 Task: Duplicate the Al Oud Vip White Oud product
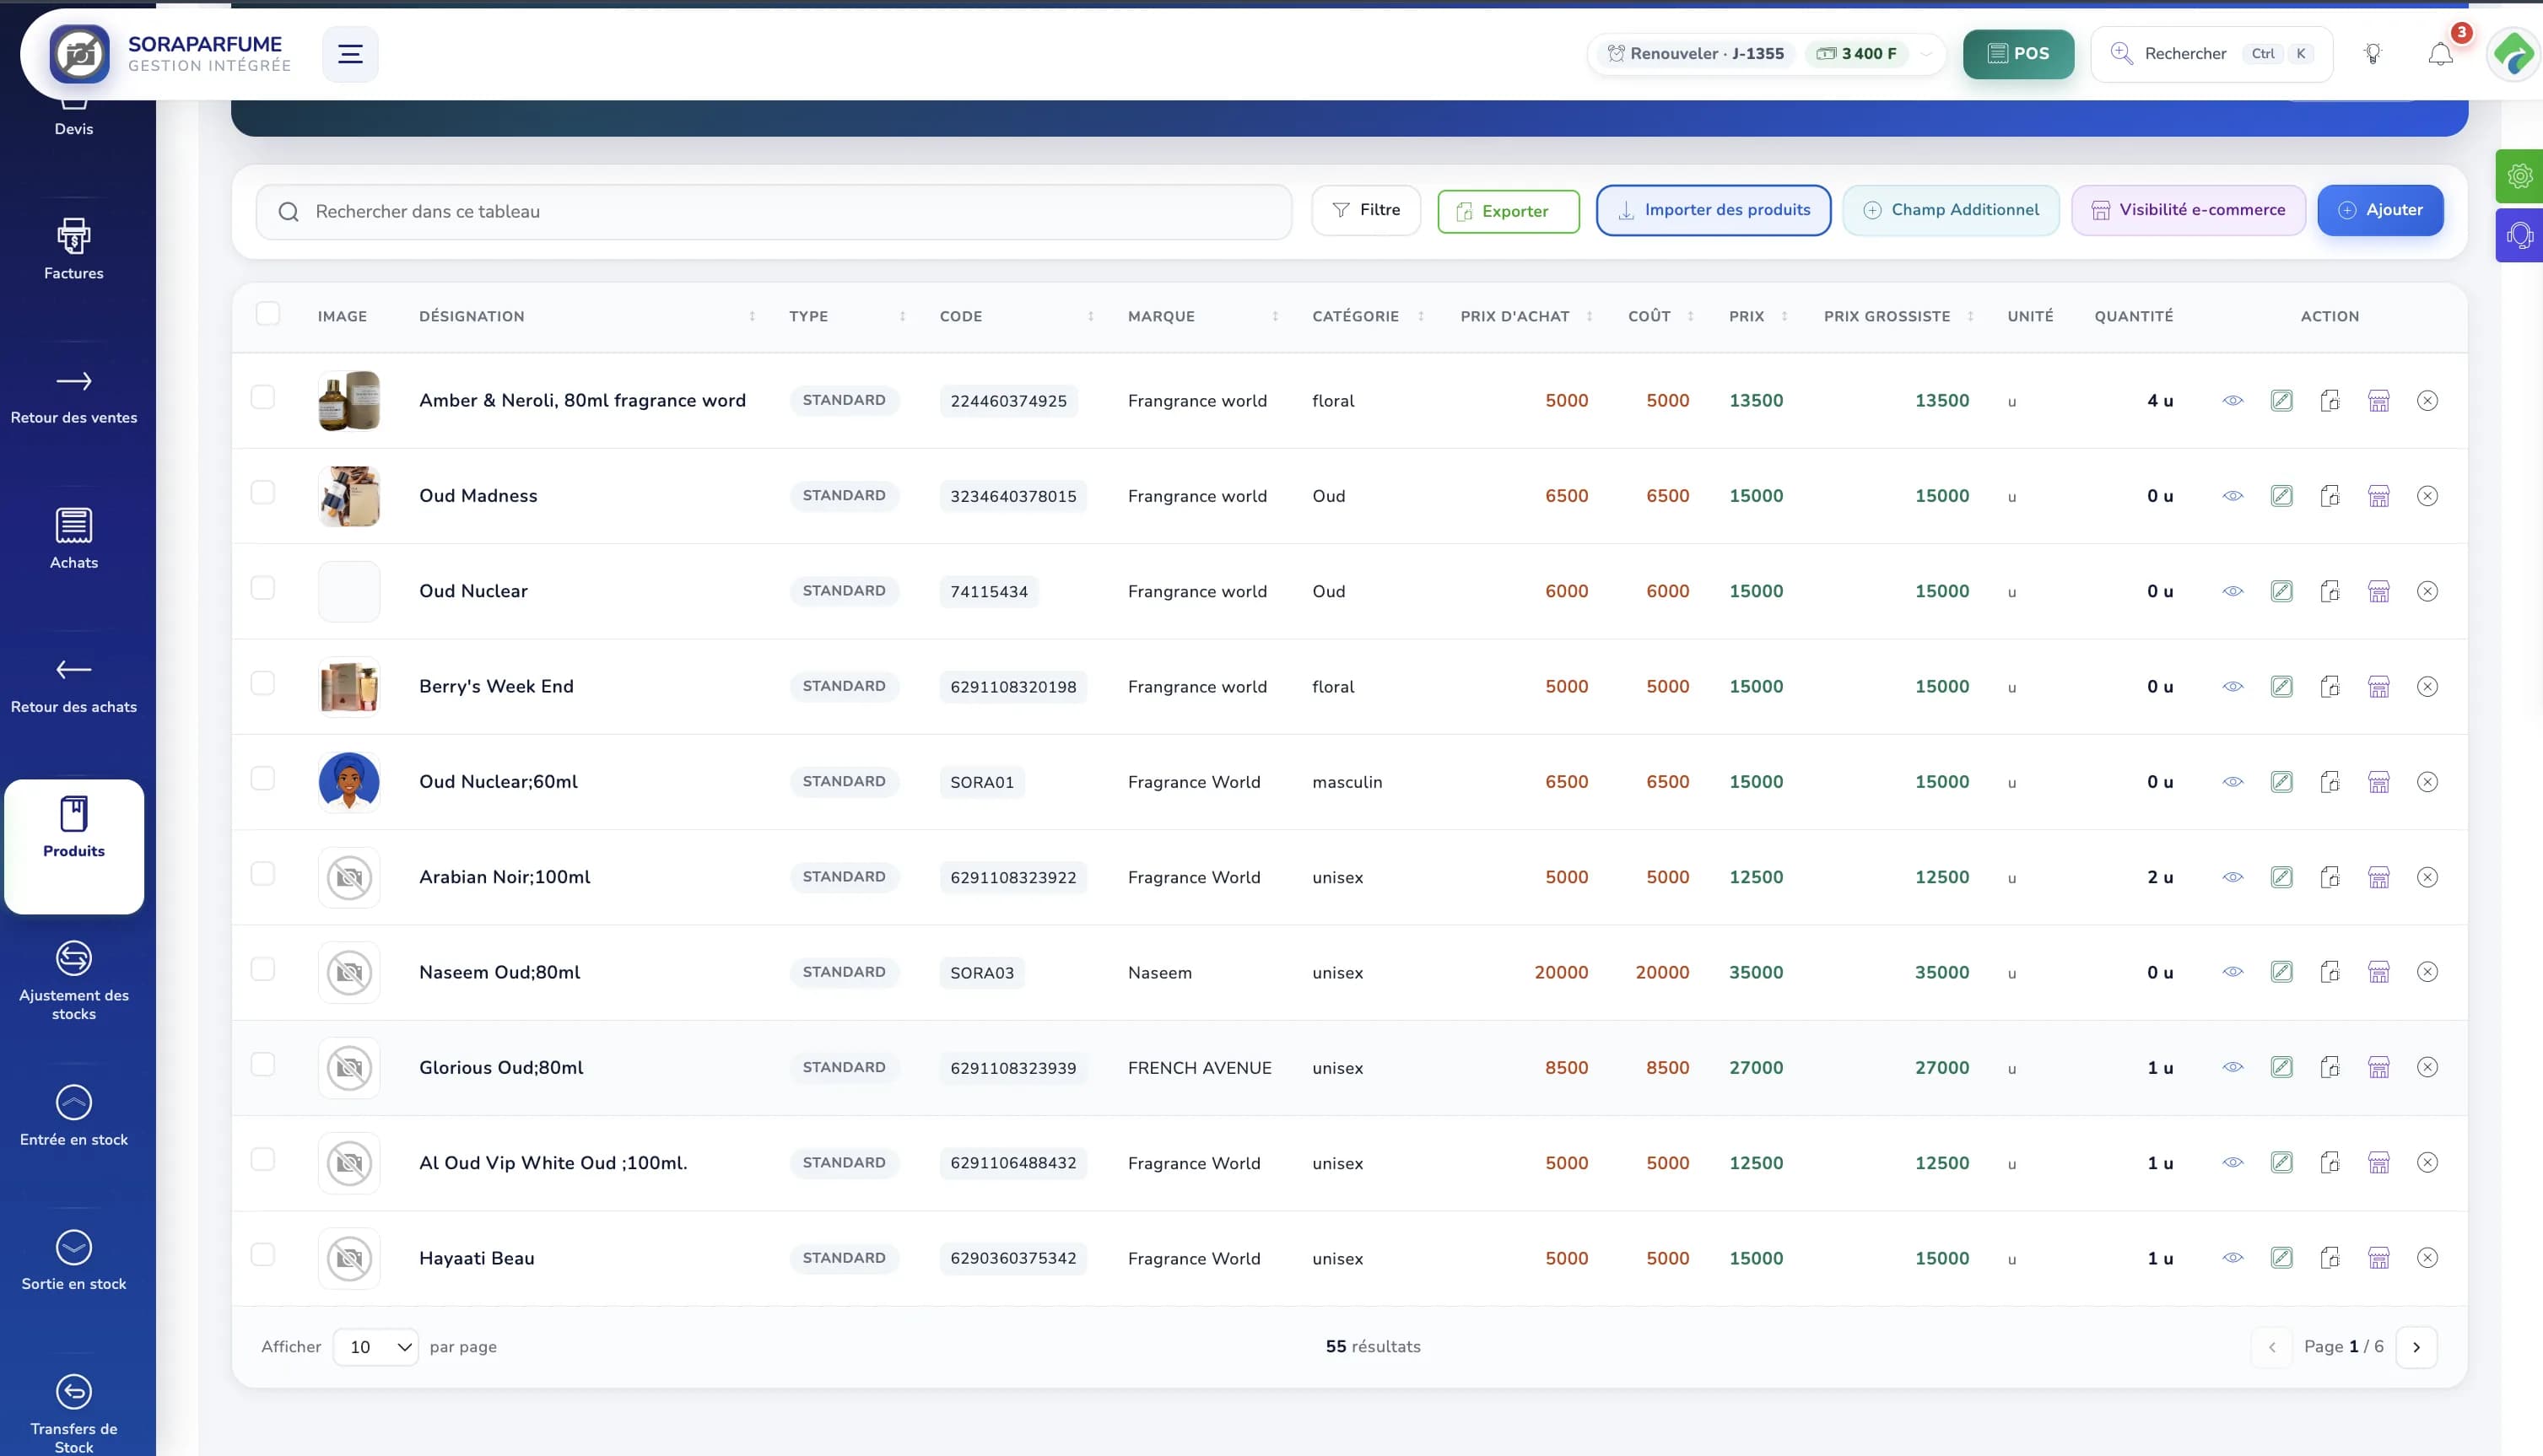(2330, 1163)
